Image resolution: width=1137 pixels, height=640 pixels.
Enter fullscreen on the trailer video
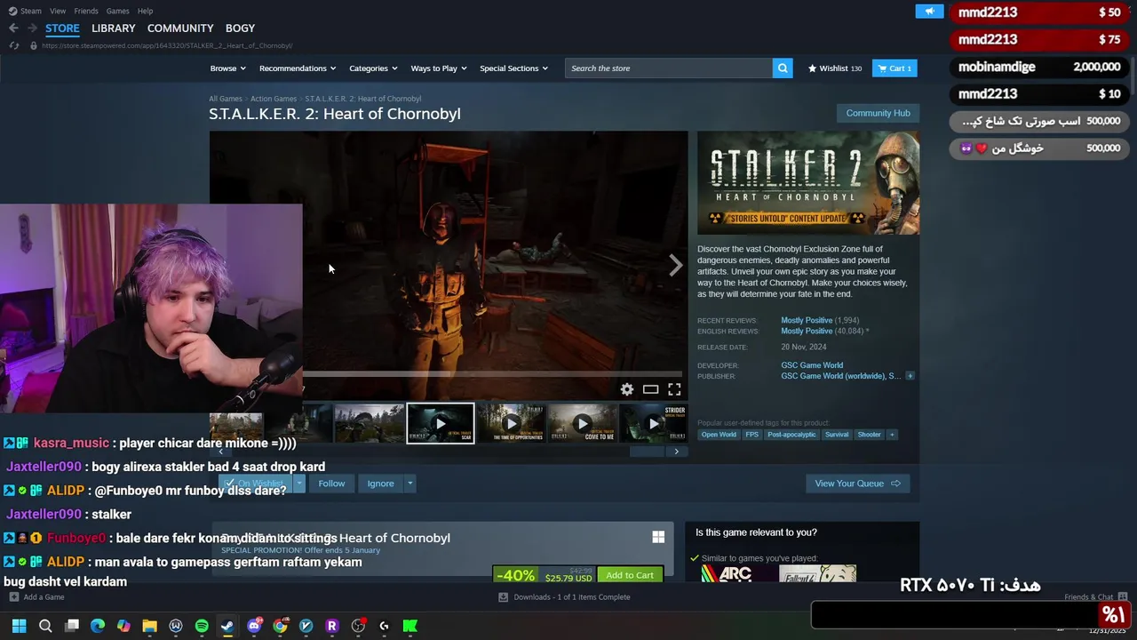pyautogui.click(x=674, y=389)
